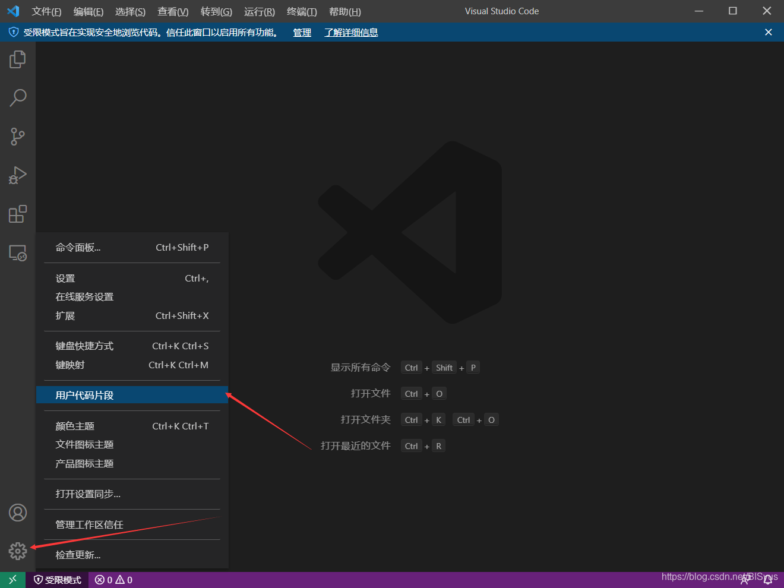Click the 了解详细信息 link
Viewport: 784px width, 588px height.
coord(351,33)
